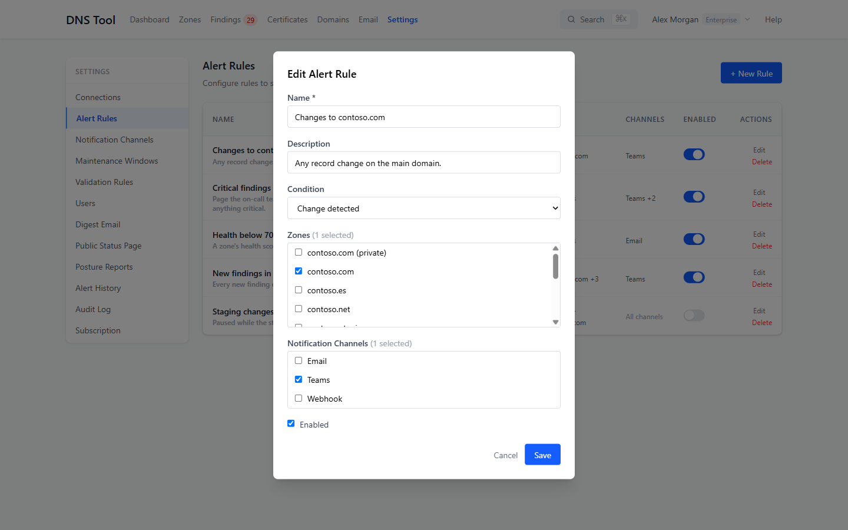Edit the Staging changes rule

point(759,311)
